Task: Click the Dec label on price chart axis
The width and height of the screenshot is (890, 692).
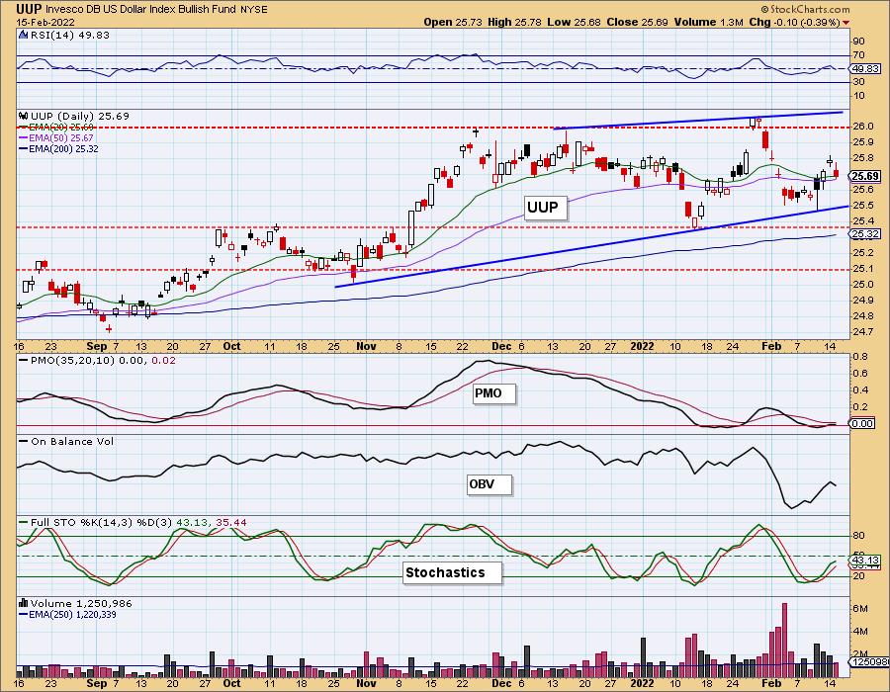Action: tap(501, 346)
